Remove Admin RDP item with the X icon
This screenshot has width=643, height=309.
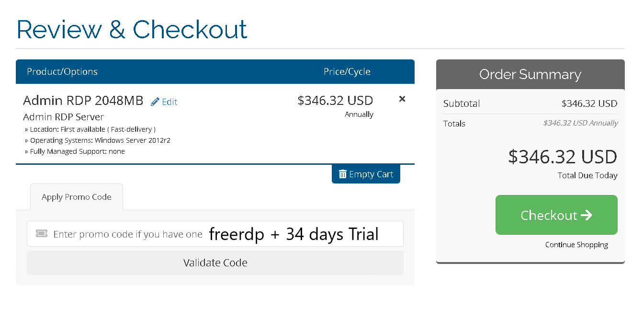point(402,99)
